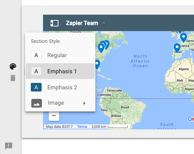Select Emphasis 1 section style
The width and height of the screenshot is (194, 154).
coord(60,71)
